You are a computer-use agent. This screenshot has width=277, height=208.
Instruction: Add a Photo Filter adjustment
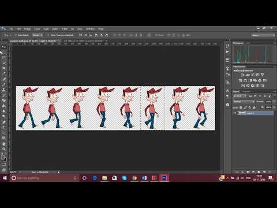point(255,80)
